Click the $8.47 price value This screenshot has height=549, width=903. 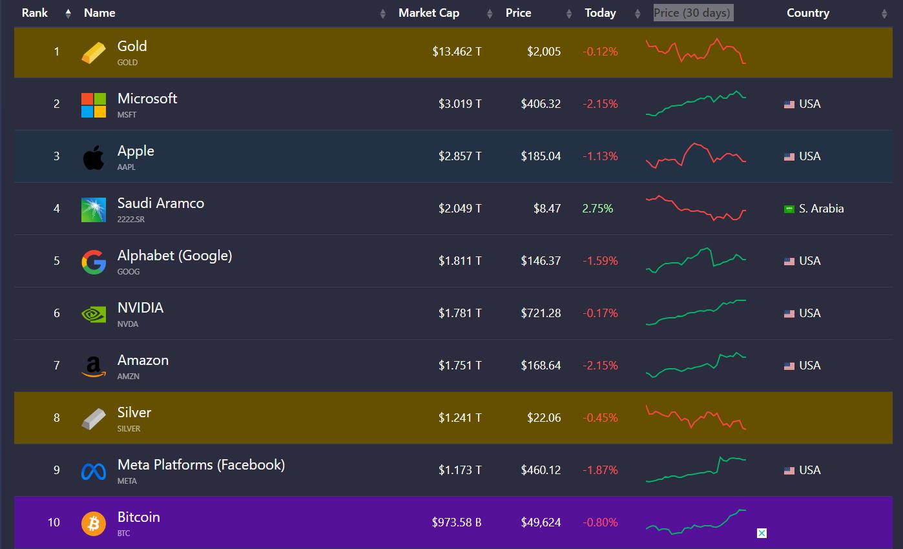pos(547,209)
